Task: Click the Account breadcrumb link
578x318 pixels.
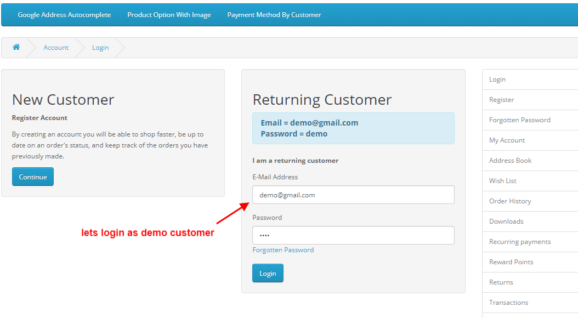Action: [x=56, y=48]
